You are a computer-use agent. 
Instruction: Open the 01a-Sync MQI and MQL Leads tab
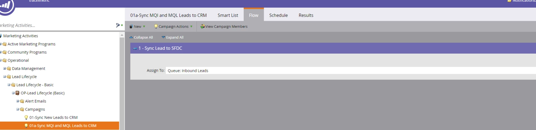click(168, 15)
